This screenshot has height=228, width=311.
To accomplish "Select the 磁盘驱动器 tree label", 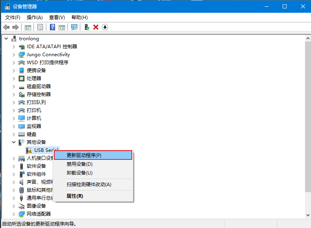I will click(39, 86).
